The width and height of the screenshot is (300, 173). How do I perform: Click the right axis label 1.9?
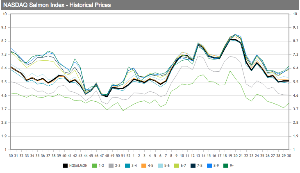295,136
